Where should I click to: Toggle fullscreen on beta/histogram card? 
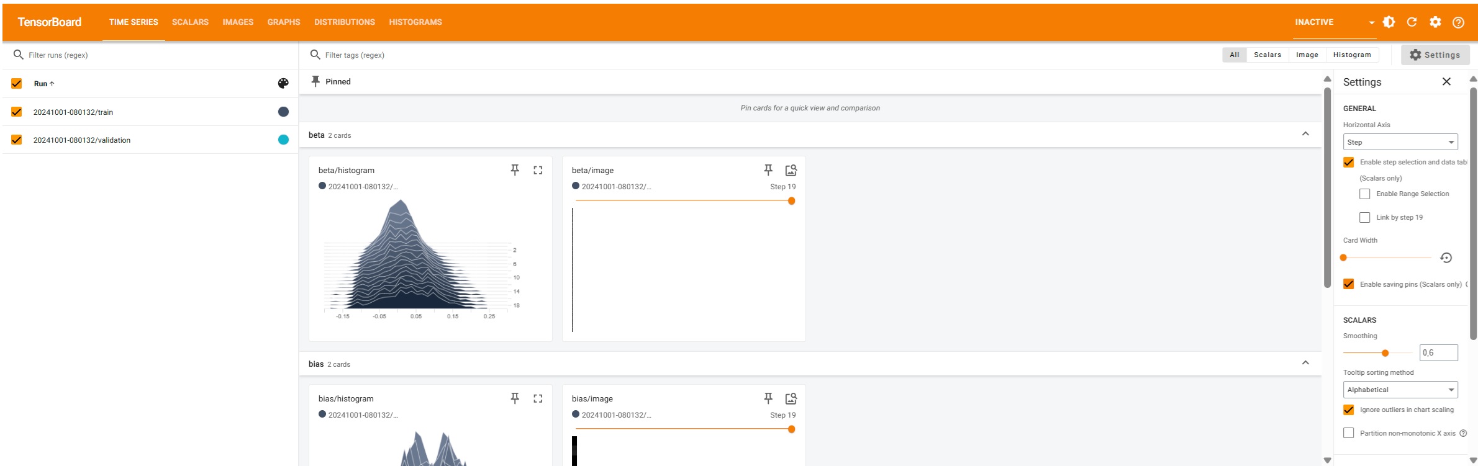[x=538, y=170]
